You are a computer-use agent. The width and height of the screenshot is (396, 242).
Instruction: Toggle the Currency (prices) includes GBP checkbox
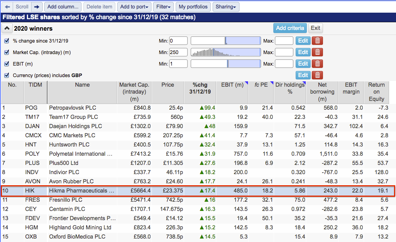(x=7, y=75)
